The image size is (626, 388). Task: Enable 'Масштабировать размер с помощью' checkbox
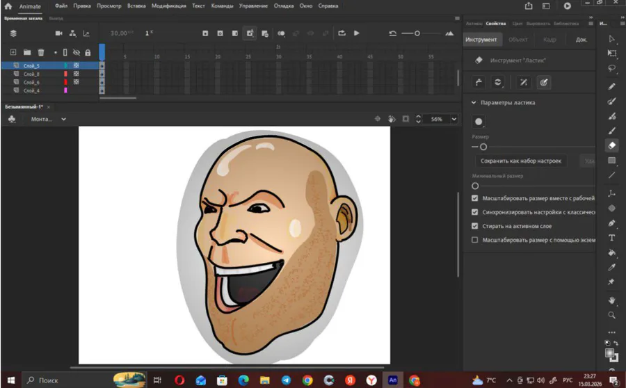pos(475,240)
